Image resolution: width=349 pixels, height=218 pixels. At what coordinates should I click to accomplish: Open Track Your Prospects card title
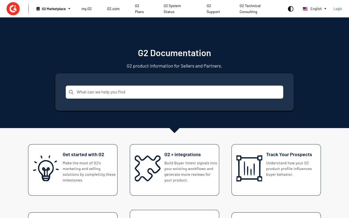coord(289,155)
